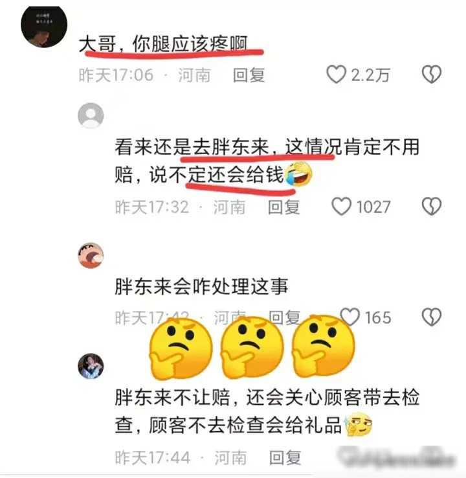Reply to the 17:44 comment
Image resolution: width=466 pixels, height=478 pixels.
pyautogui.click(x=285, y=457)
